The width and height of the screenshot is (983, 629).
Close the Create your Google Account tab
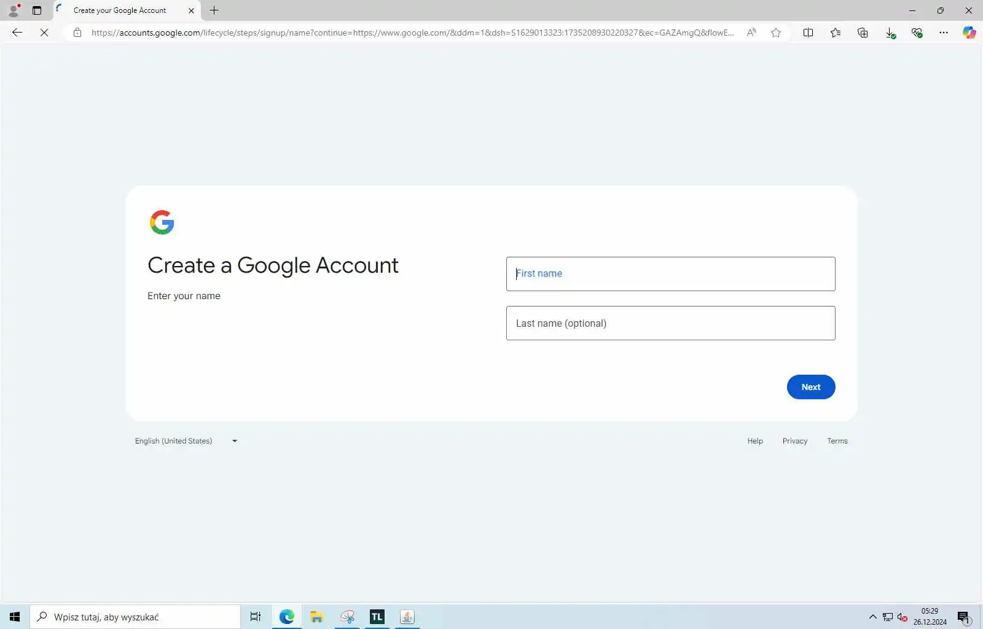pos(191,10)
